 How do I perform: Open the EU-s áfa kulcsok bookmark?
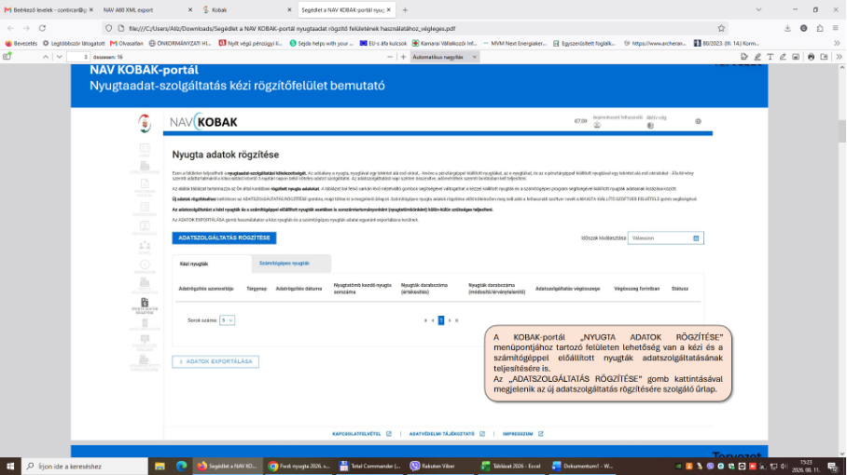(x=383, y=43)
